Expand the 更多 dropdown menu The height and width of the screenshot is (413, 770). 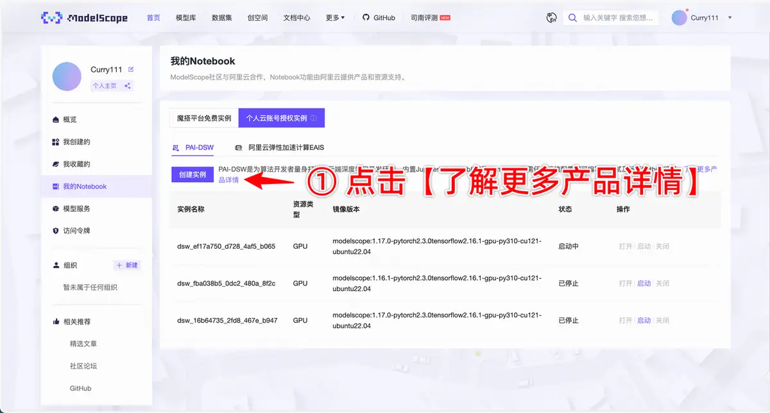[335, 18]
